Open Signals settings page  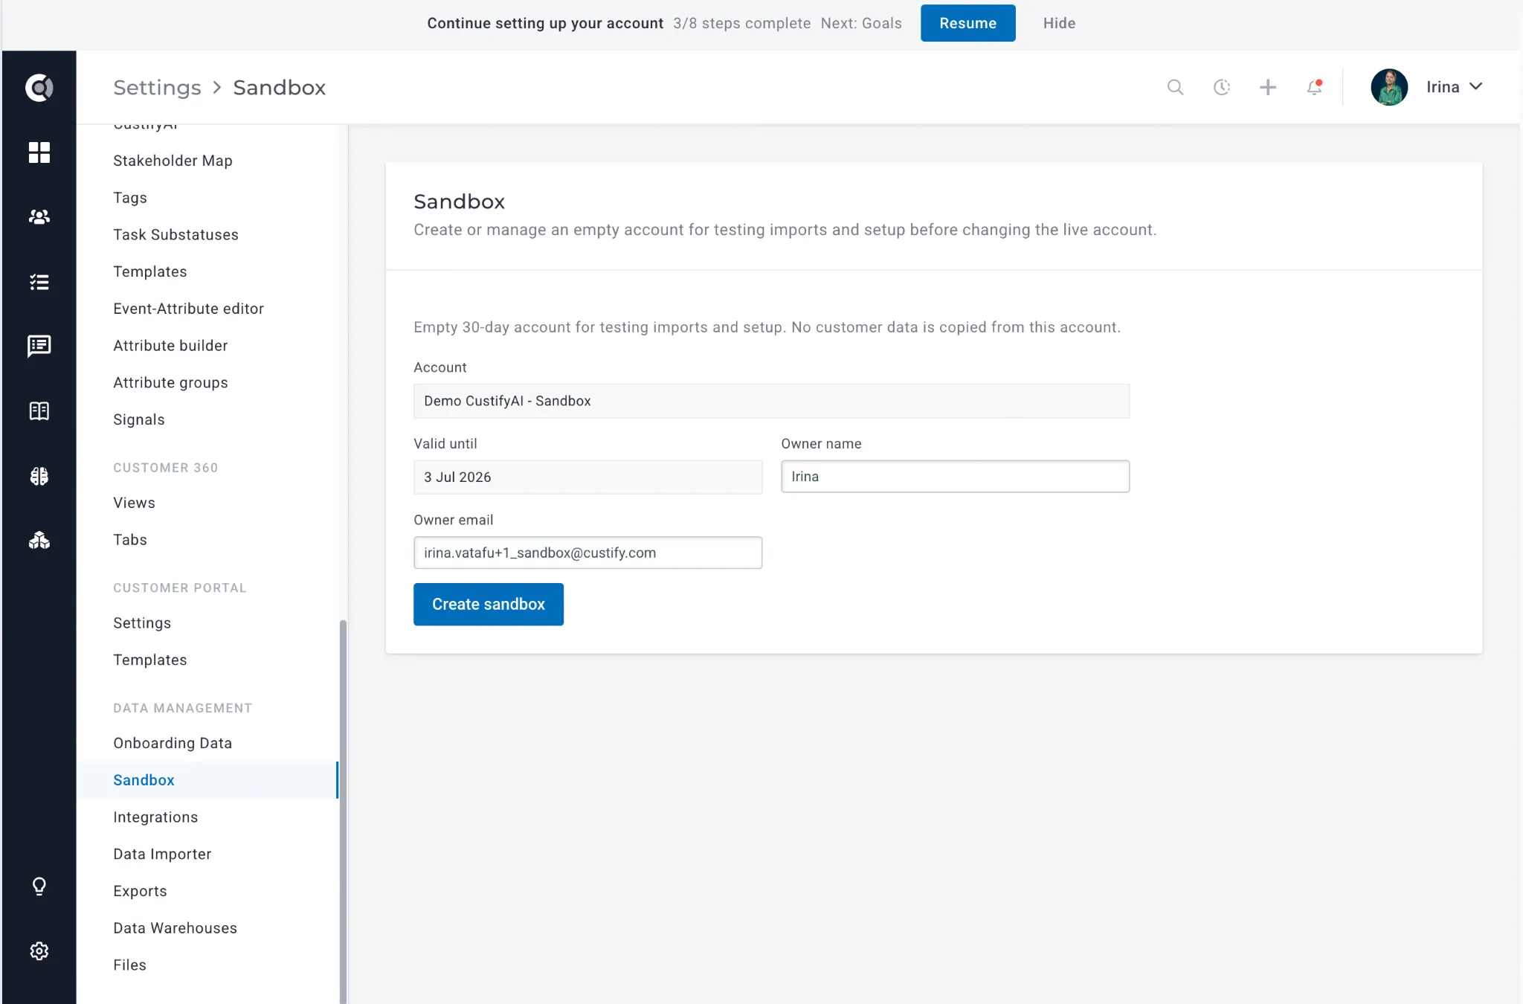pos(139,419)
